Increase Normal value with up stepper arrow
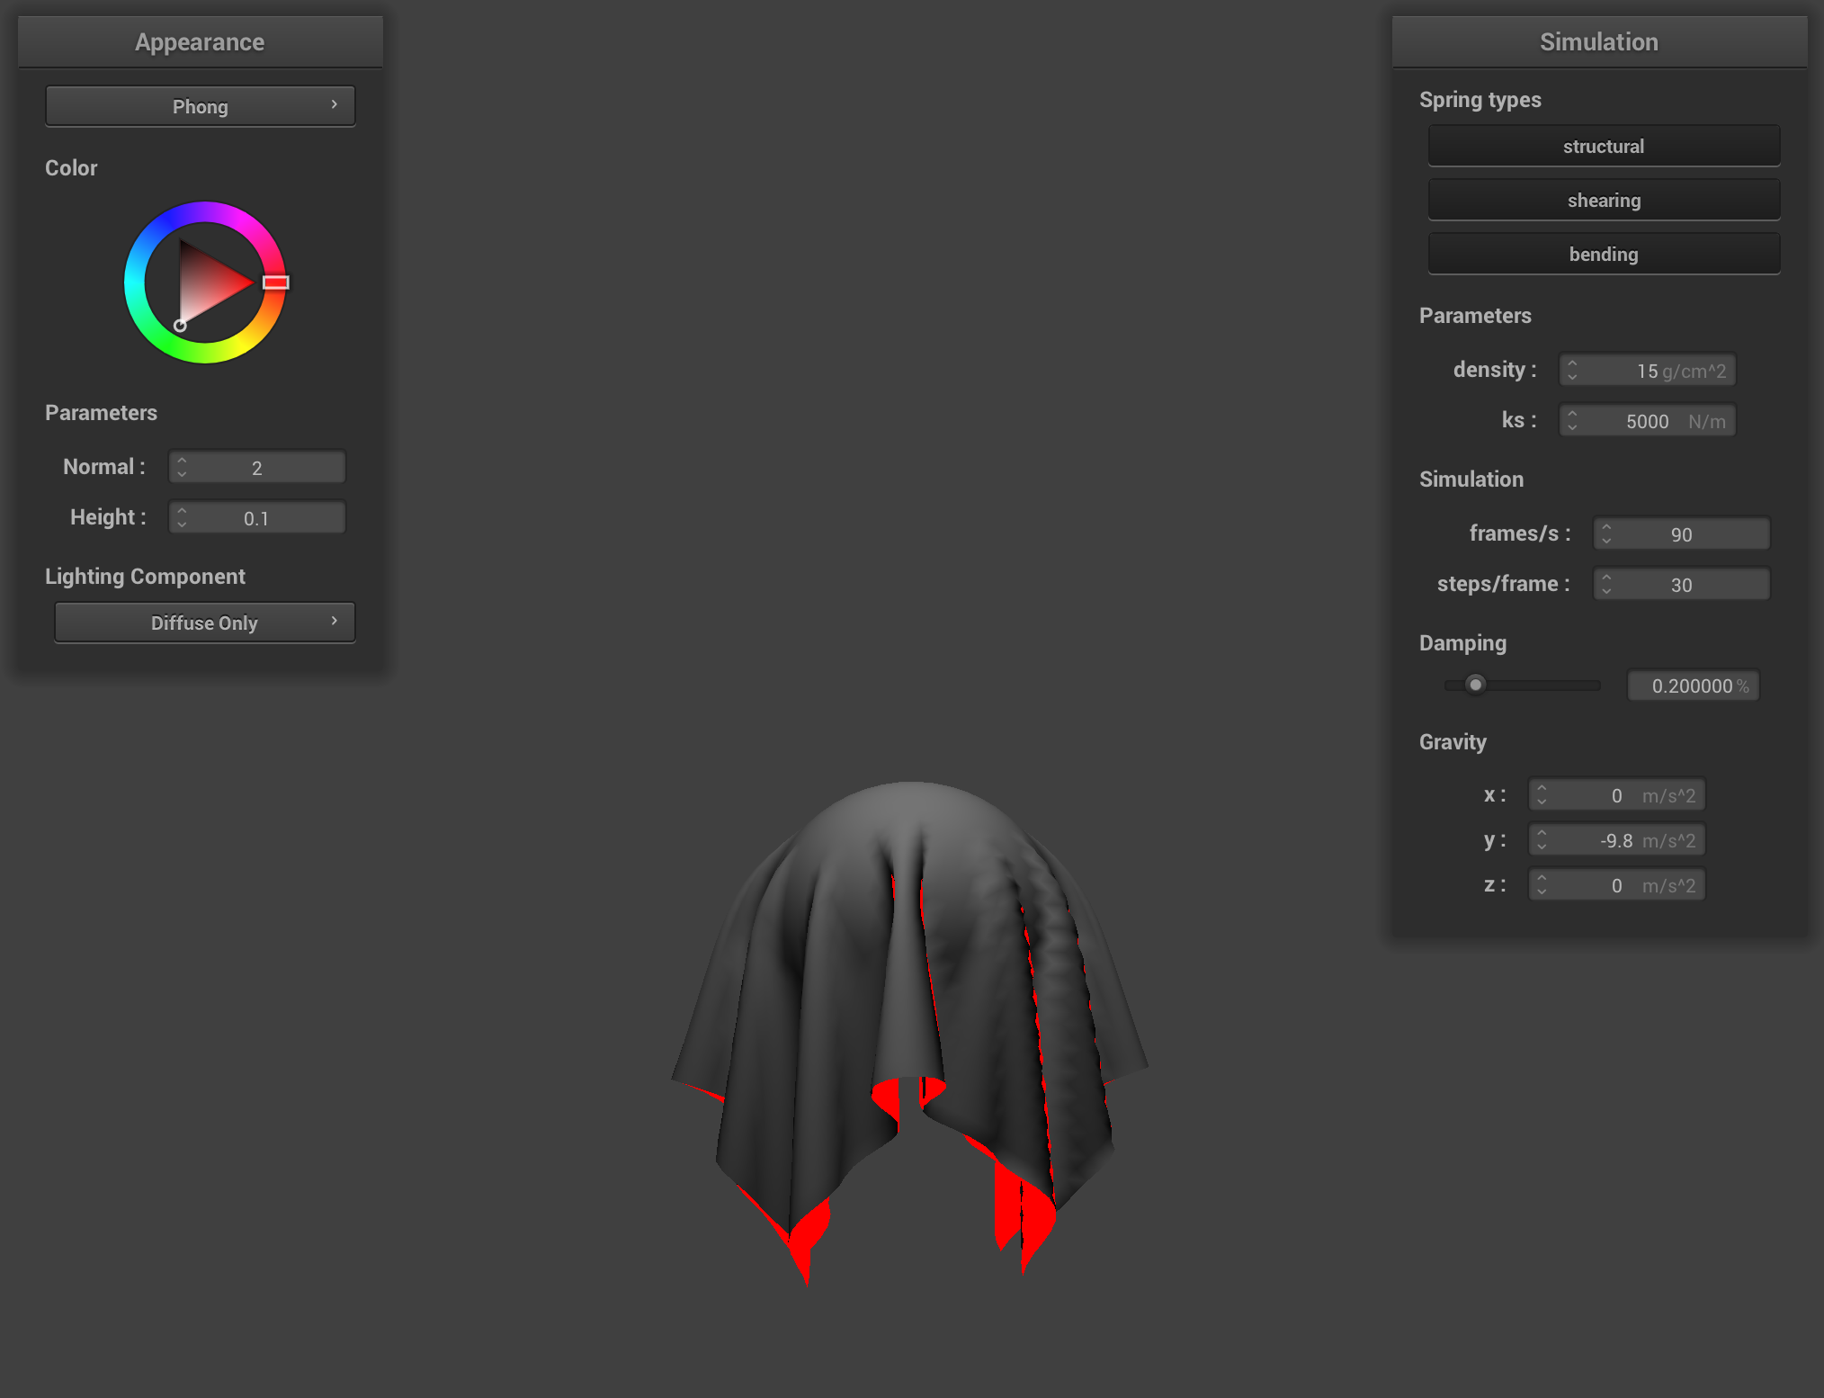 pos(182,462)
